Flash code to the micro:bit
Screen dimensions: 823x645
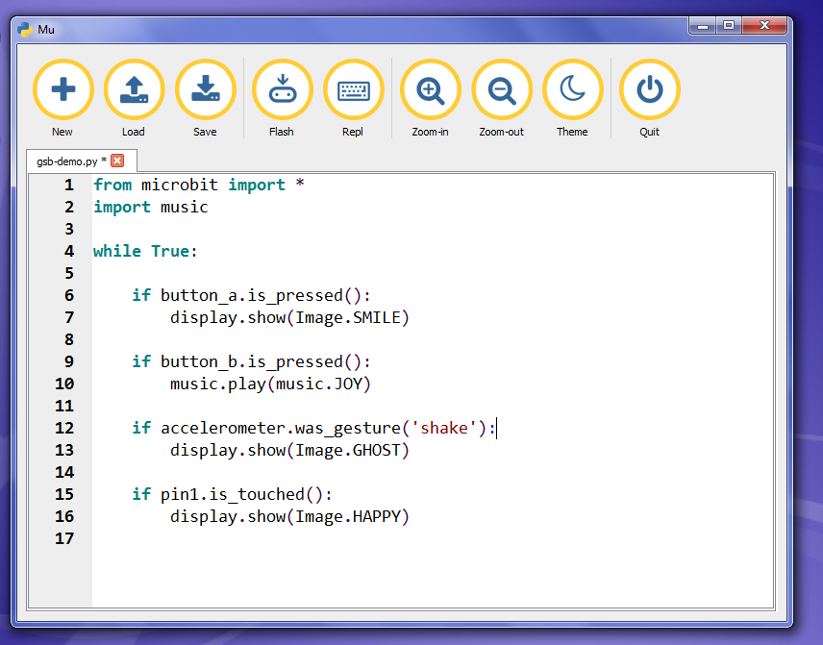tap(282, 90)
